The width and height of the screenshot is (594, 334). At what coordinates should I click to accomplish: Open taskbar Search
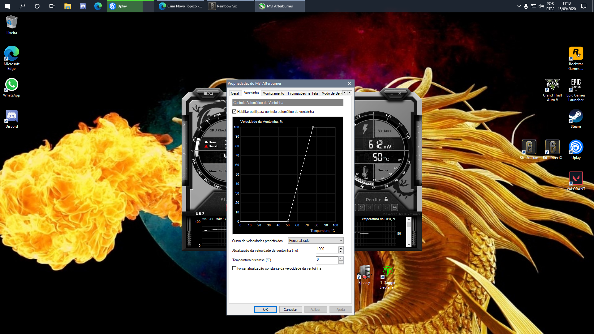click(x=22, y=6)
